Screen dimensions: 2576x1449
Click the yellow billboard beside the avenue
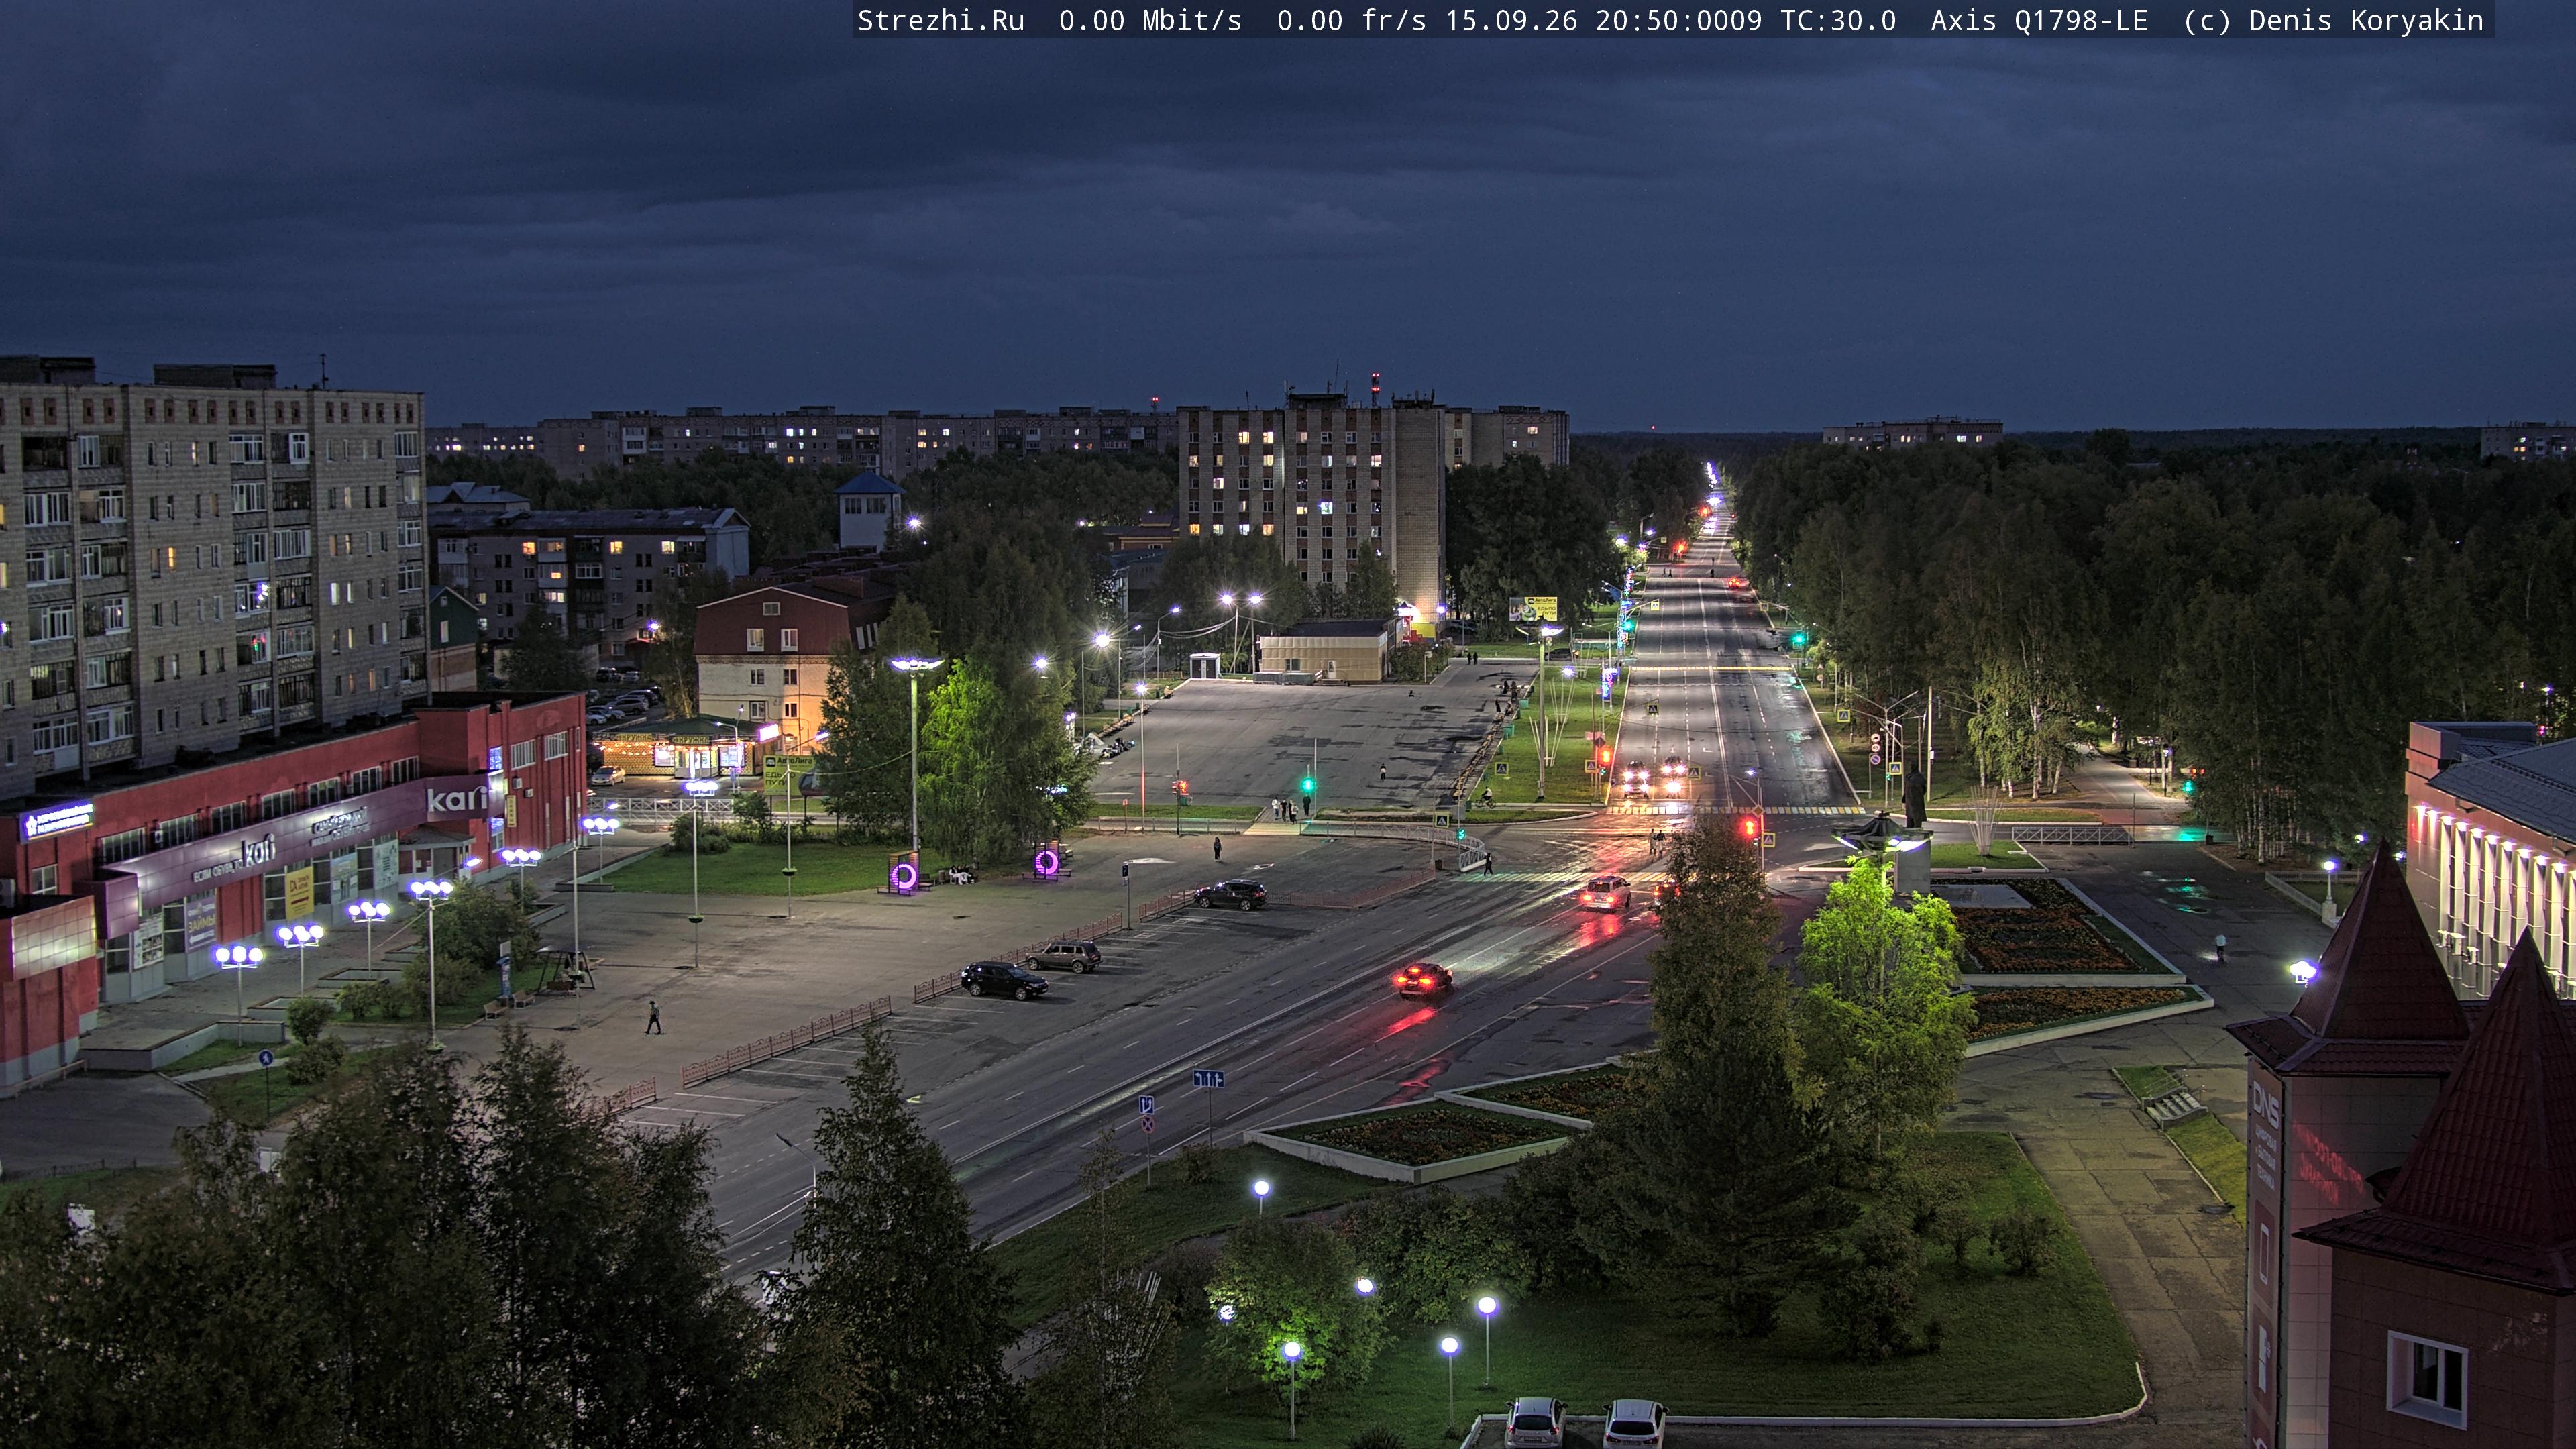[x=1533, y=608]
